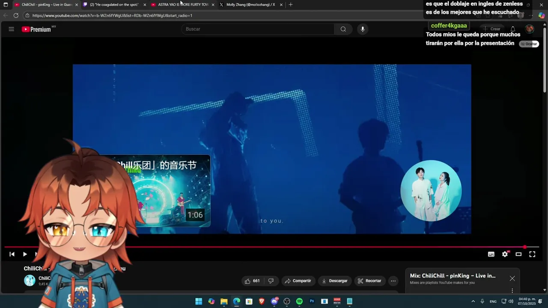
Task: Show hidden system tray icons
Action: point(473,301)
